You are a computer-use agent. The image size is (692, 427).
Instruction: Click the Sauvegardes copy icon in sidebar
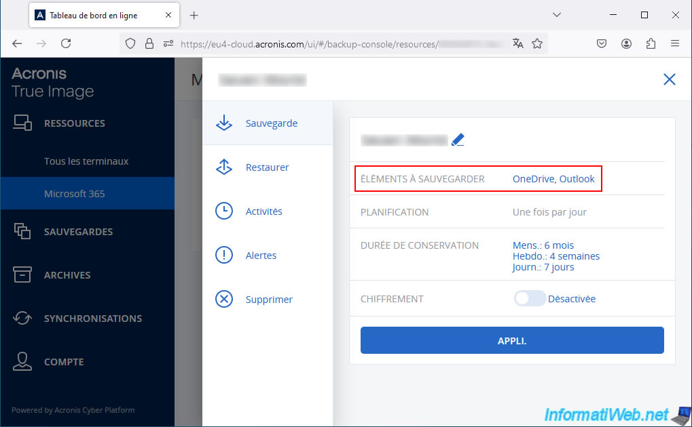(22, 231)
